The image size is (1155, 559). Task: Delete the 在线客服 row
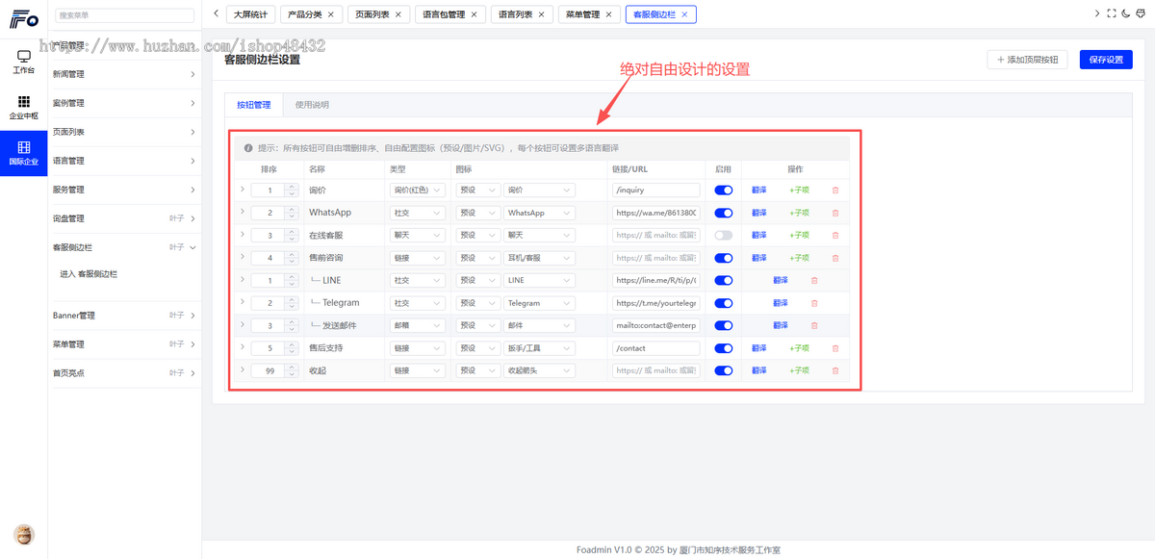tap(834, 235)
